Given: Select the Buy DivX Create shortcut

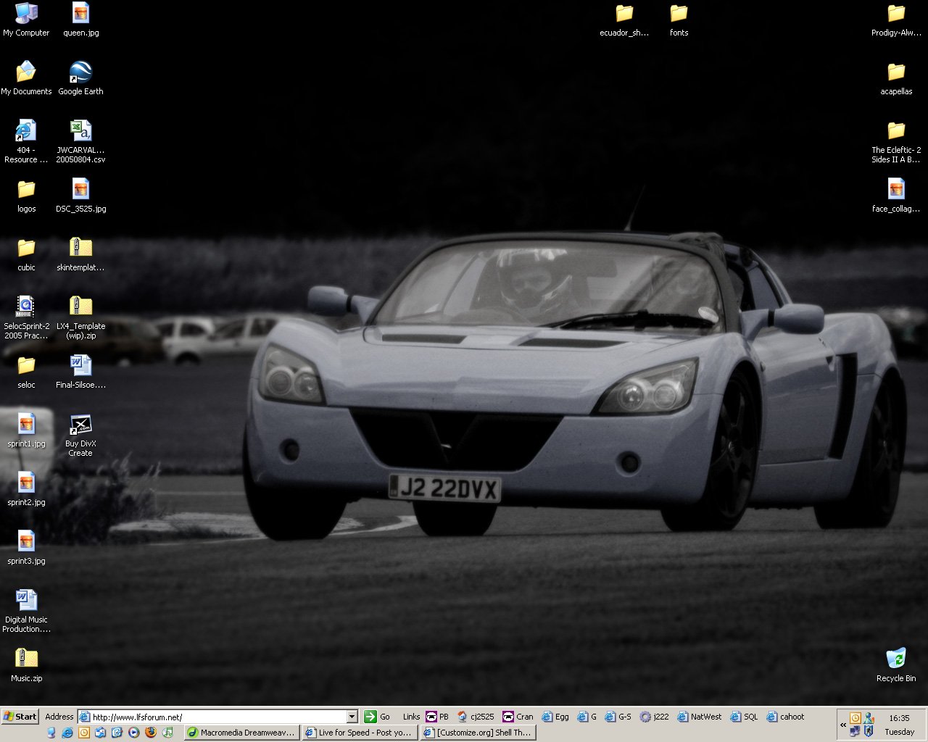Looking at the screenshot, I should tap(80, 425).
